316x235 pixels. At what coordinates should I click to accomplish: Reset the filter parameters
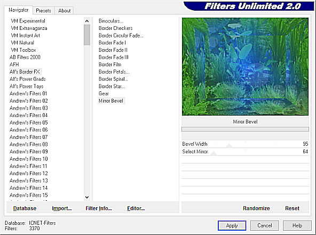tap(292, 208)
